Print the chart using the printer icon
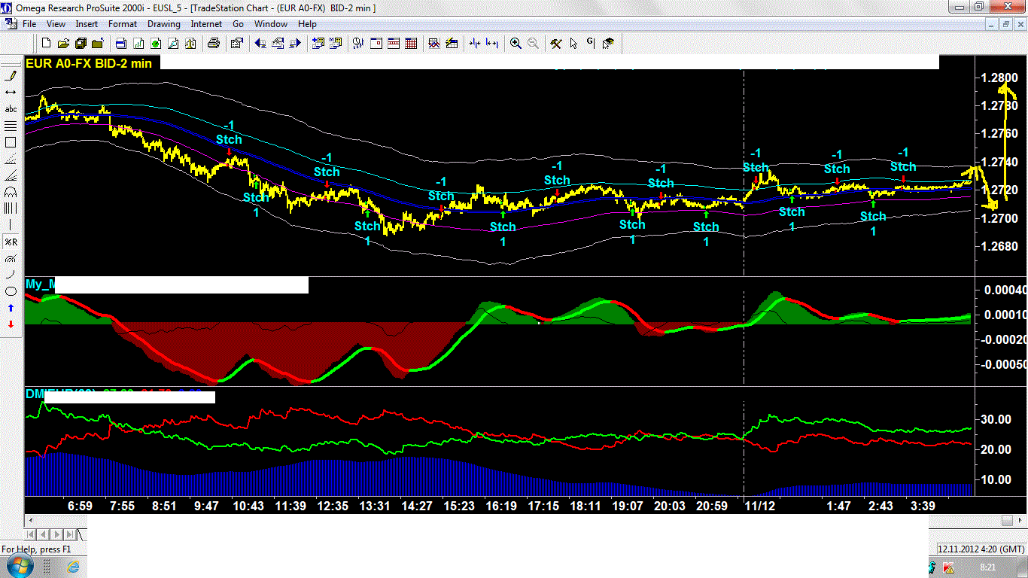This screenshot has width=1028, height=578. 214,44
